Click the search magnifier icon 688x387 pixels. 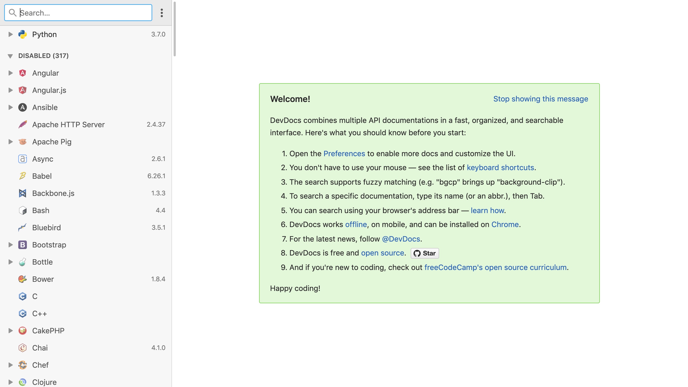coord(12,13)
